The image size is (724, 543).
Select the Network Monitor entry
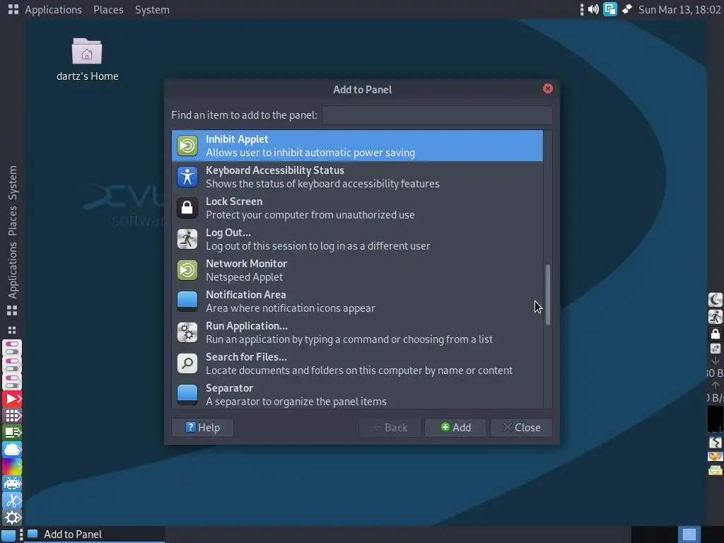[x=357, y=270]
